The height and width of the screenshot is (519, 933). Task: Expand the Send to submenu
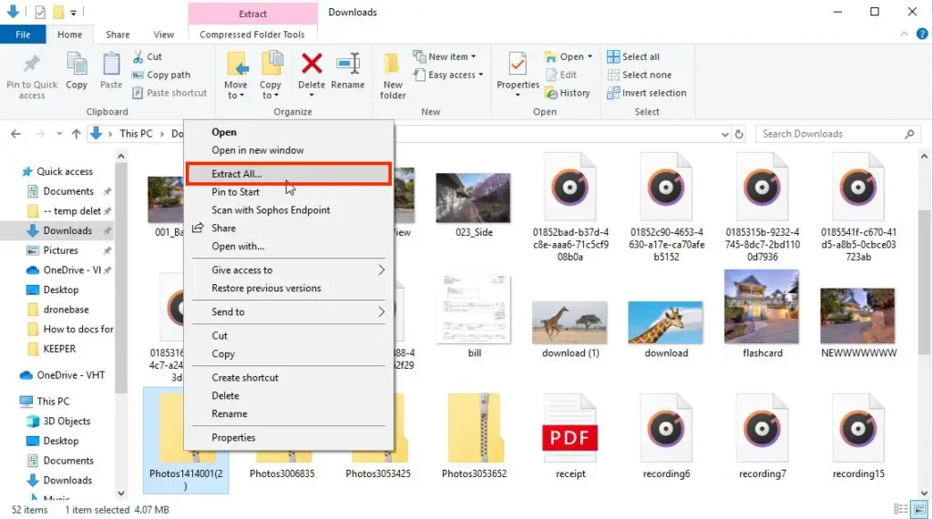click(x=381, y=311)
